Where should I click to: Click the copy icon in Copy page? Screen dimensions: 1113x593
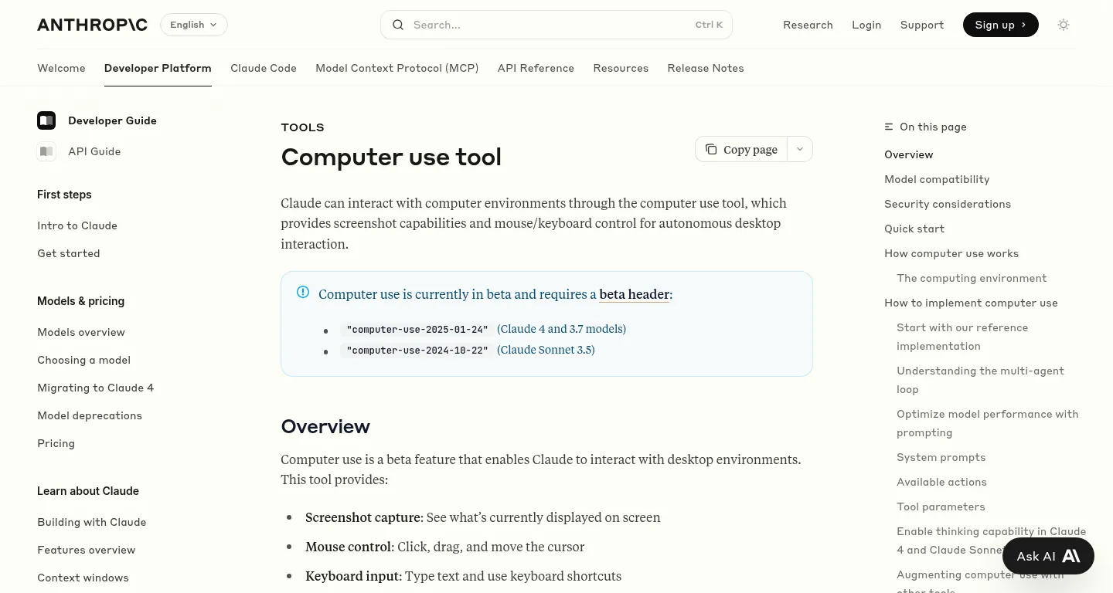(x=711, y=149)
